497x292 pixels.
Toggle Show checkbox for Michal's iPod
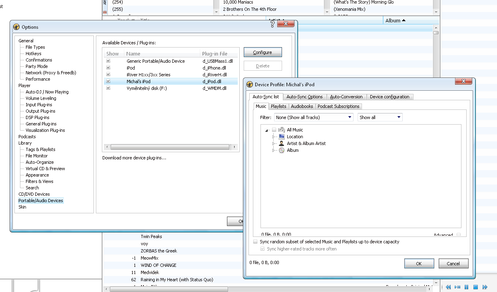[108, 81]
